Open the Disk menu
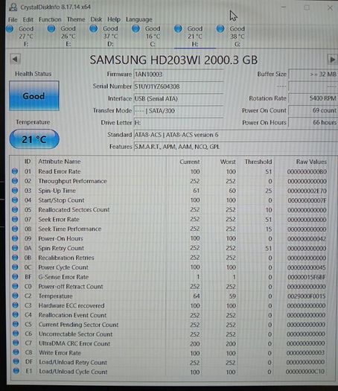 pyautogui.click(x=96, y=19)
